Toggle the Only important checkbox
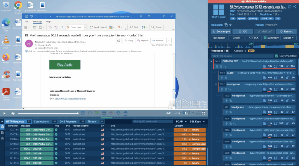This screenshot has height=166, width=299. [277, 56]
